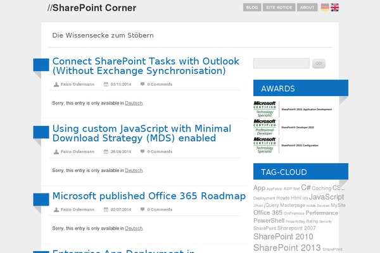Image resolution: width=380 pixels, height=253 pixels.
Task: Select the Security tag
Action: (326, 221)
